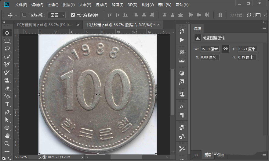The width and height of the screenshot is (269, 161).
Task: Click the W width field 15.19 厘米
Action: (210, 49)
